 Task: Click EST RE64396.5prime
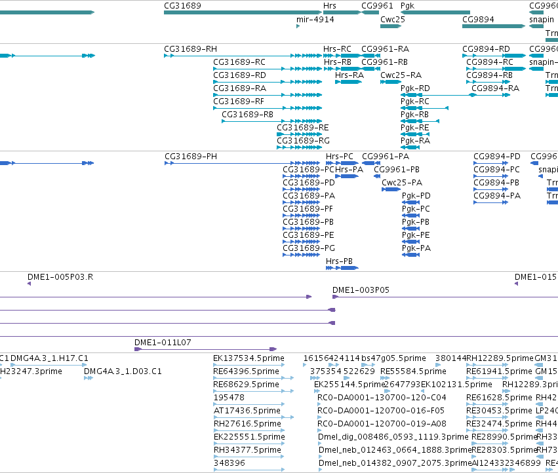[247, 371]
